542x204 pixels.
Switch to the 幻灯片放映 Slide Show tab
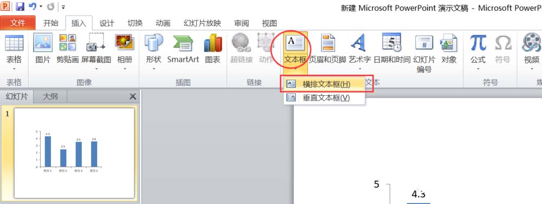[x=202, y=23]
